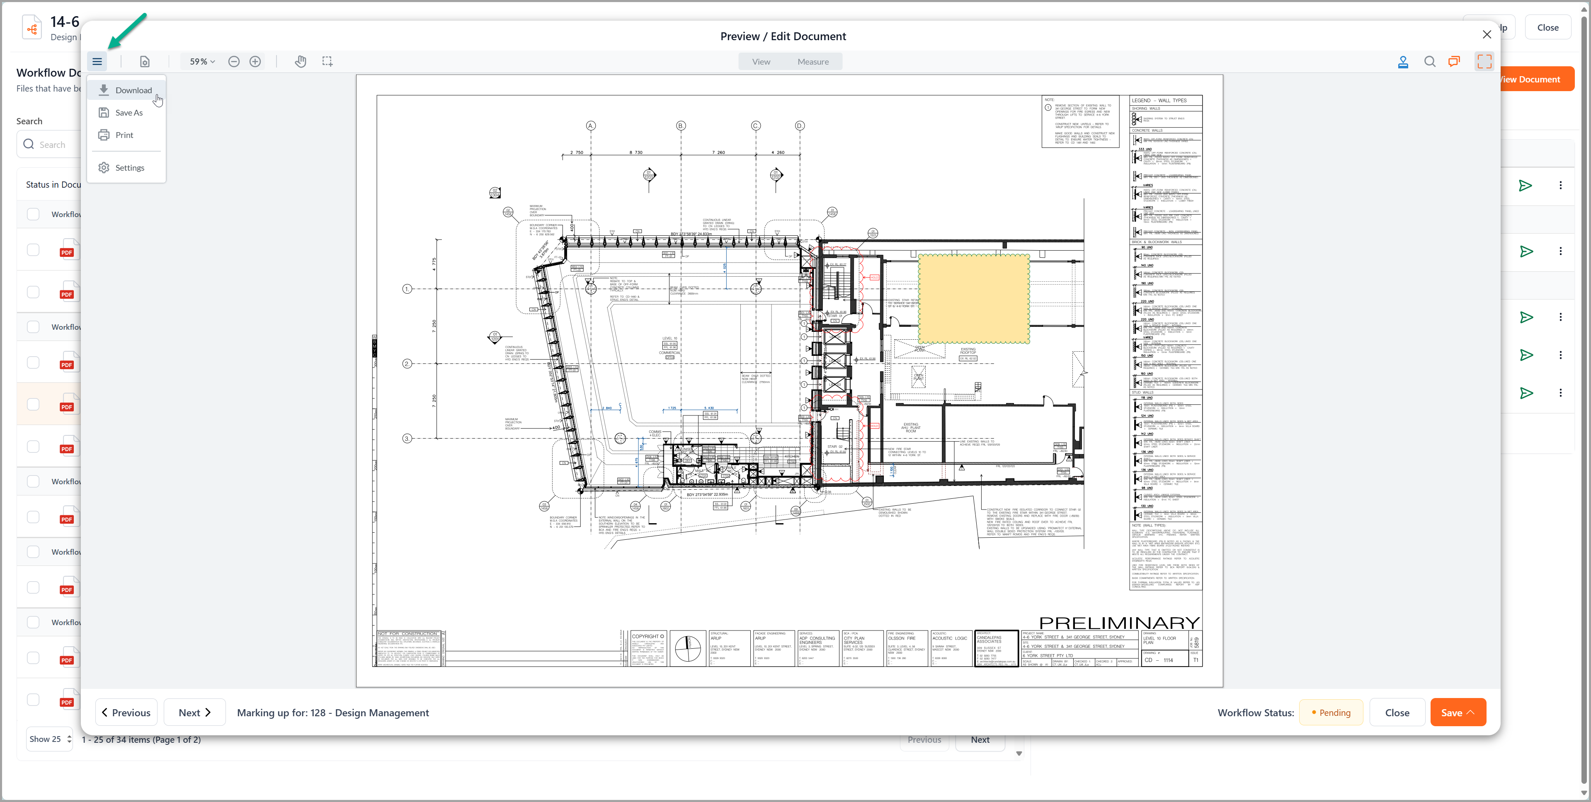Zoom in with the plus icon
This screenshot has height=802, width=1591.
pos(255,62)
